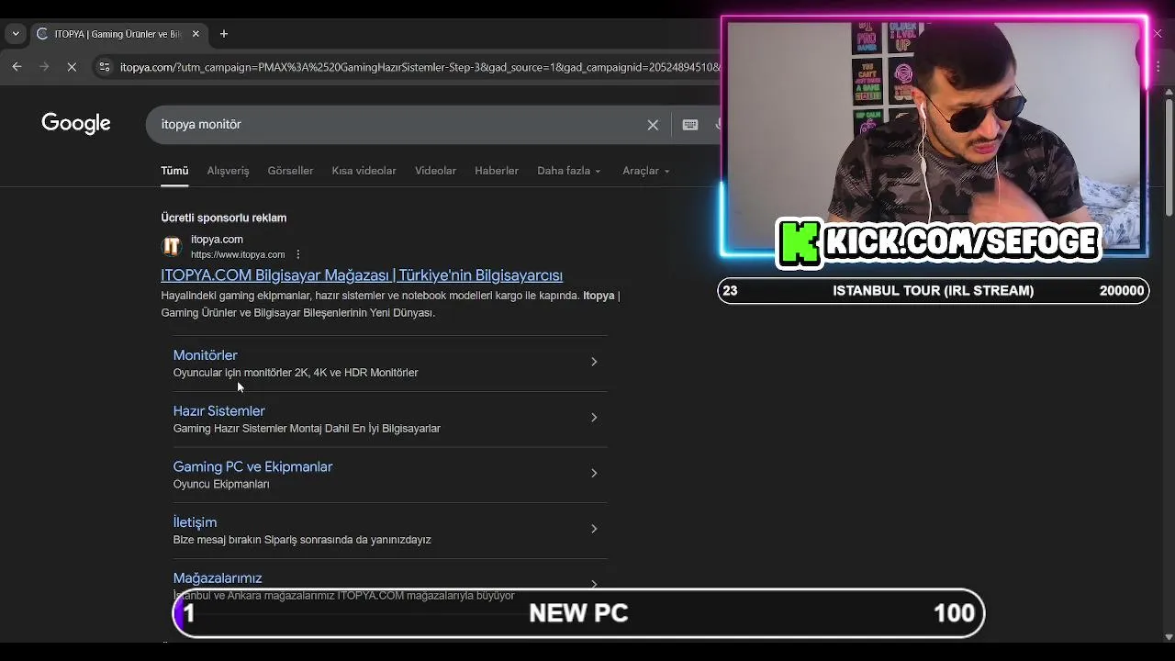Open Gaming PC ve Ekipmanlar sitelink

coord(252,467)
